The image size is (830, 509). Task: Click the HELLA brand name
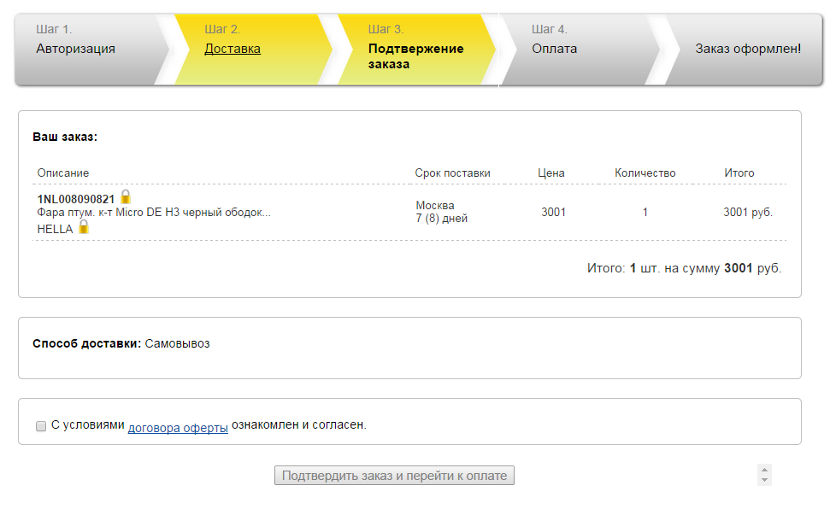point(56,229)
